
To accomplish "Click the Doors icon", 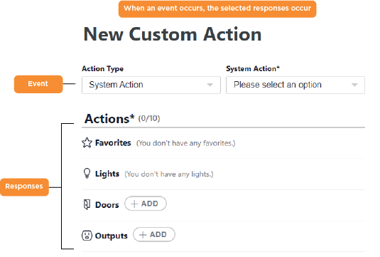I will point(87,204).
